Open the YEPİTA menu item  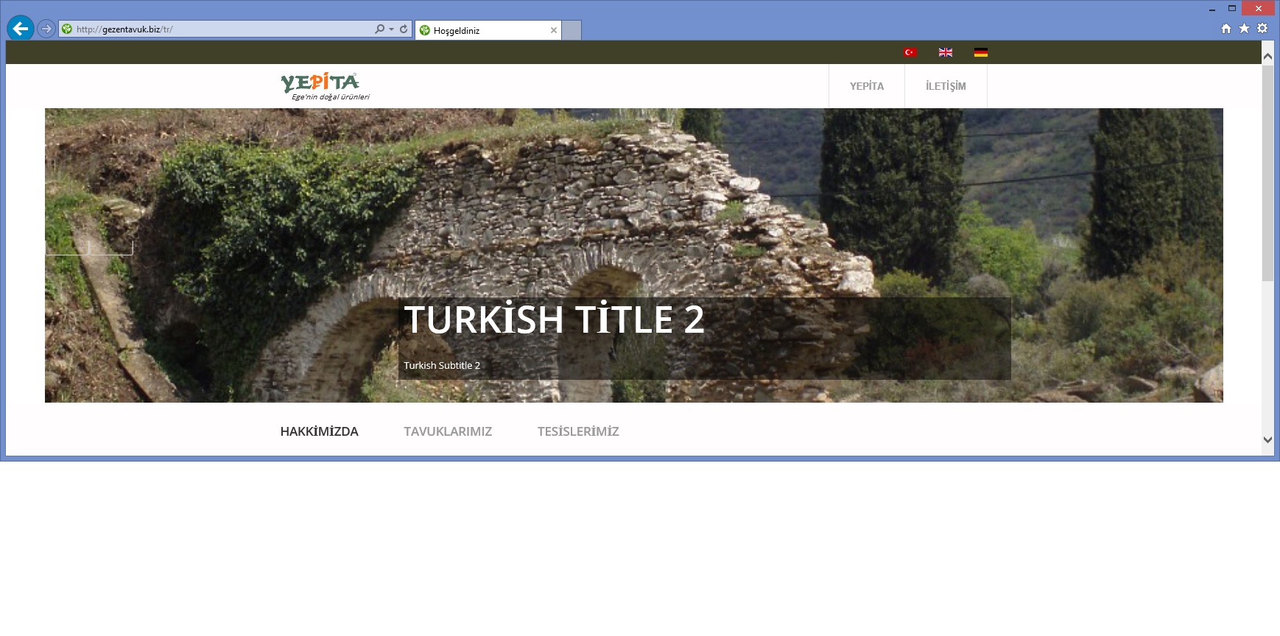(x=867, y=86)
